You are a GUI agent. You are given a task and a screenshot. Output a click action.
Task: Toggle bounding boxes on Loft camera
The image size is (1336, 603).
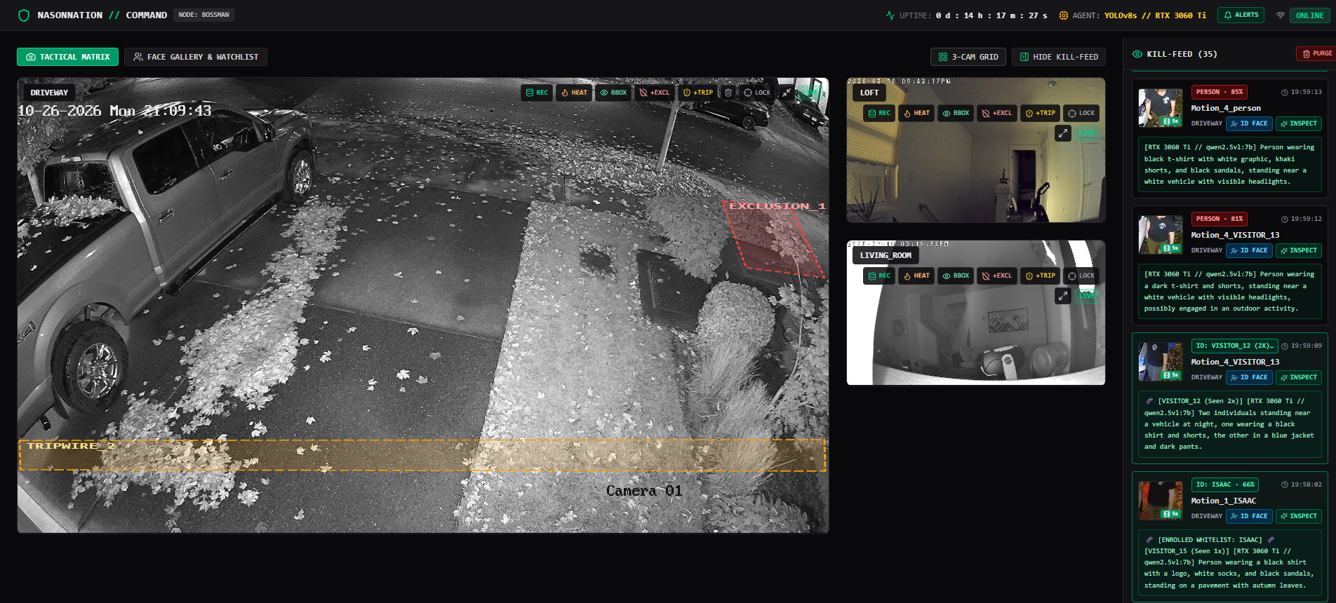click(956, 113)
